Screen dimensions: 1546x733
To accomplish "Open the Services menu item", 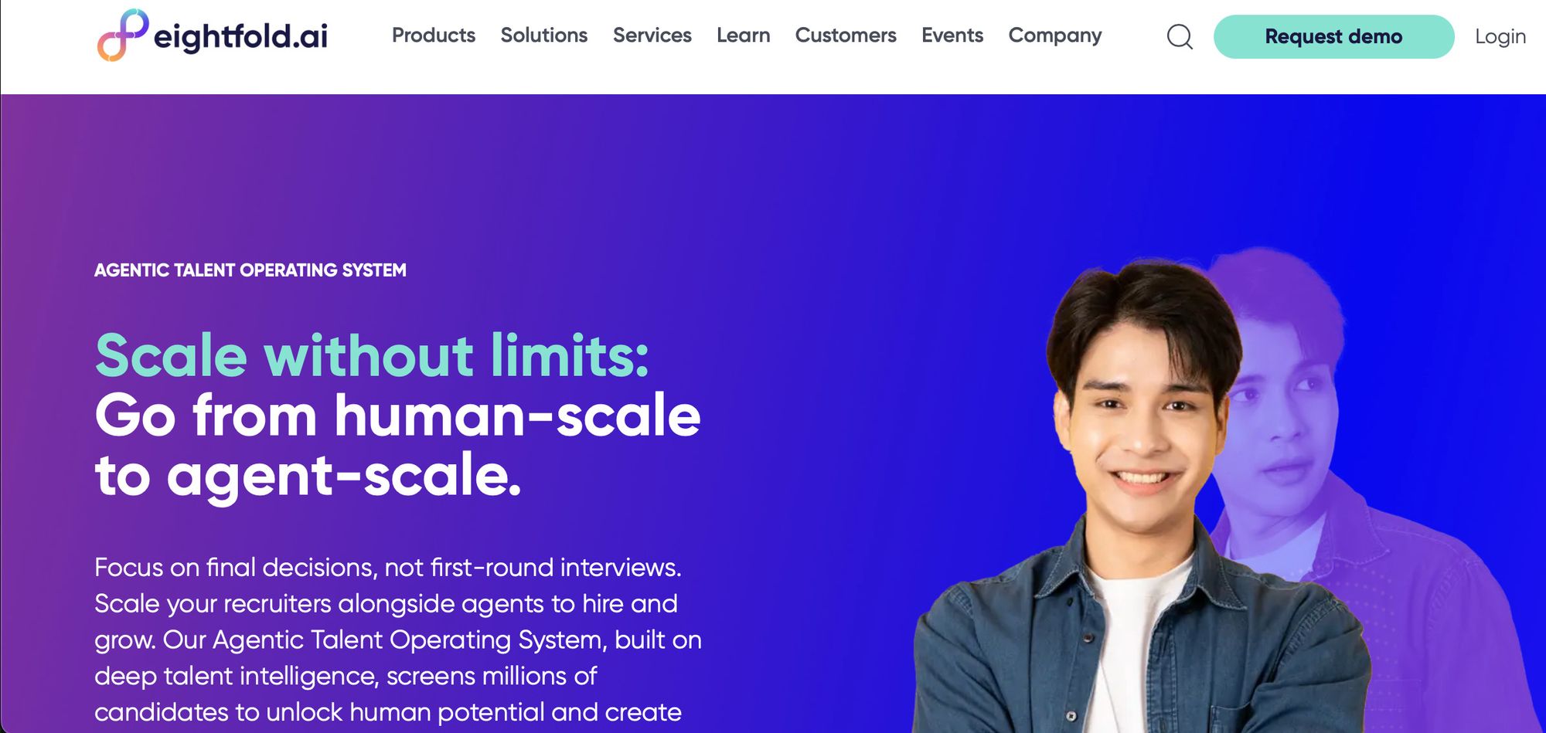I will (x=652, y=36).
